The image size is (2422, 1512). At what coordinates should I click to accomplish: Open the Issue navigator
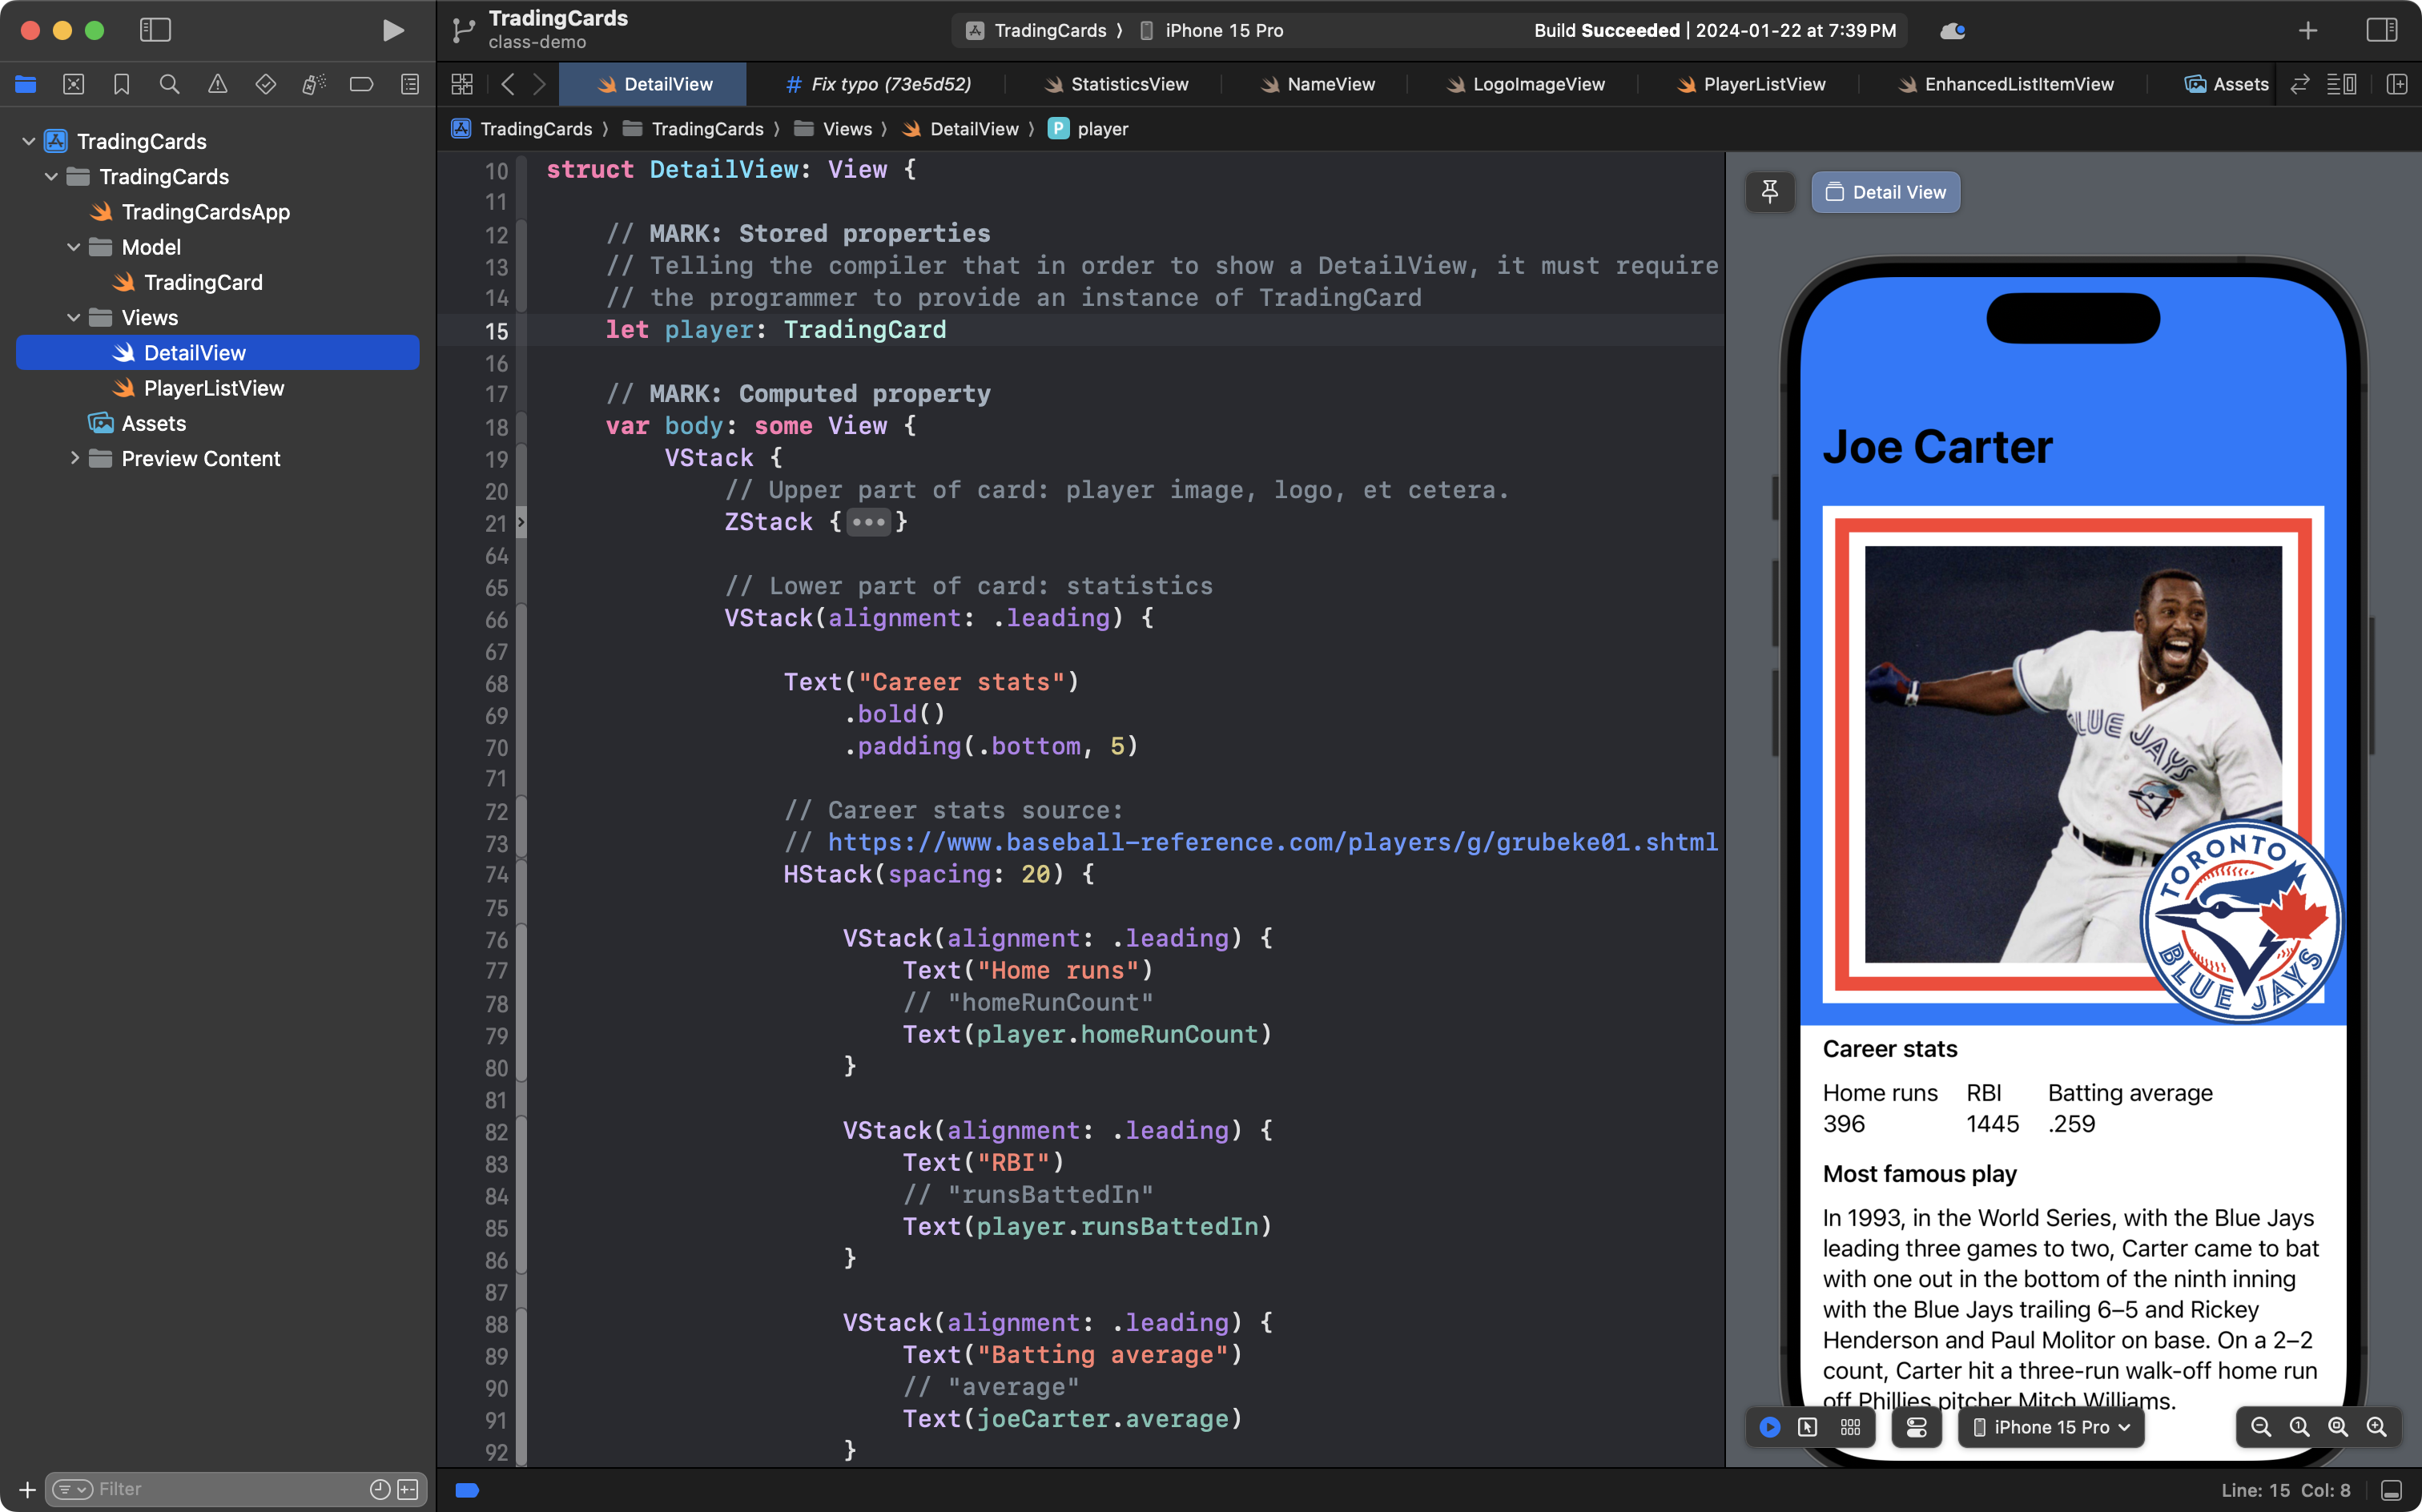point(218,84)
